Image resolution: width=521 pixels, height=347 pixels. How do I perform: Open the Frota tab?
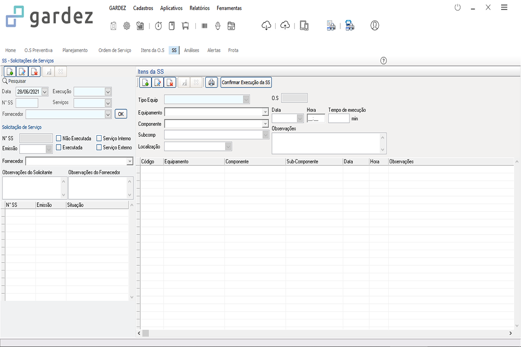pyautogui.click(x=233, y=50)
